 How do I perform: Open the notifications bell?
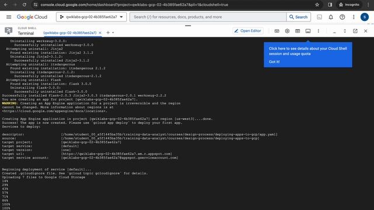(x=331, y=17)
